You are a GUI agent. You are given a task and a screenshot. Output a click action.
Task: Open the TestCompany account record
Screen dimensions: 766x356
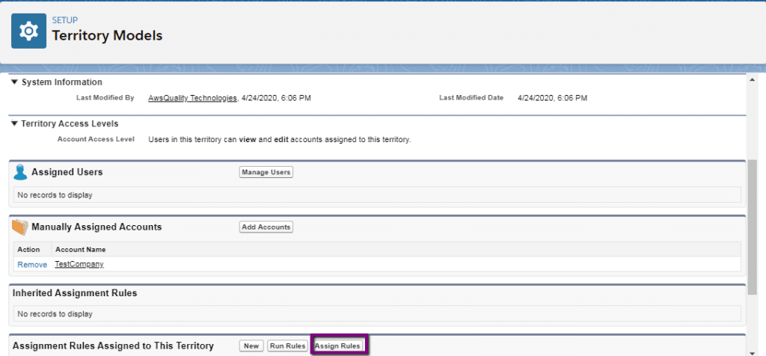pyautogui.click(x=79, y=265)
